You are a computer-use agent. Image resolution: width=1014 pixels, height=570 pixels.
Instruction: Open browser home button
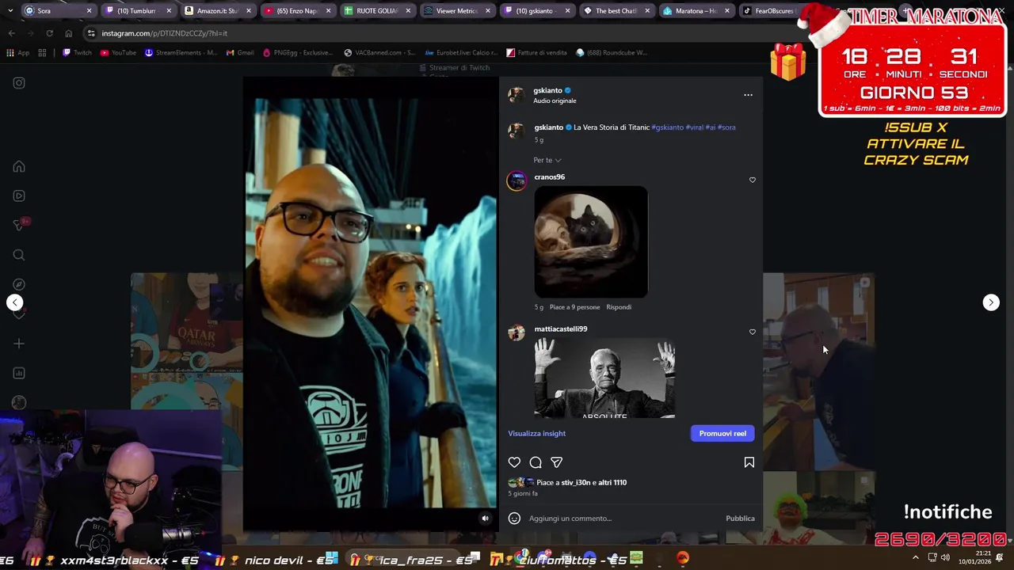click(68, 33)
